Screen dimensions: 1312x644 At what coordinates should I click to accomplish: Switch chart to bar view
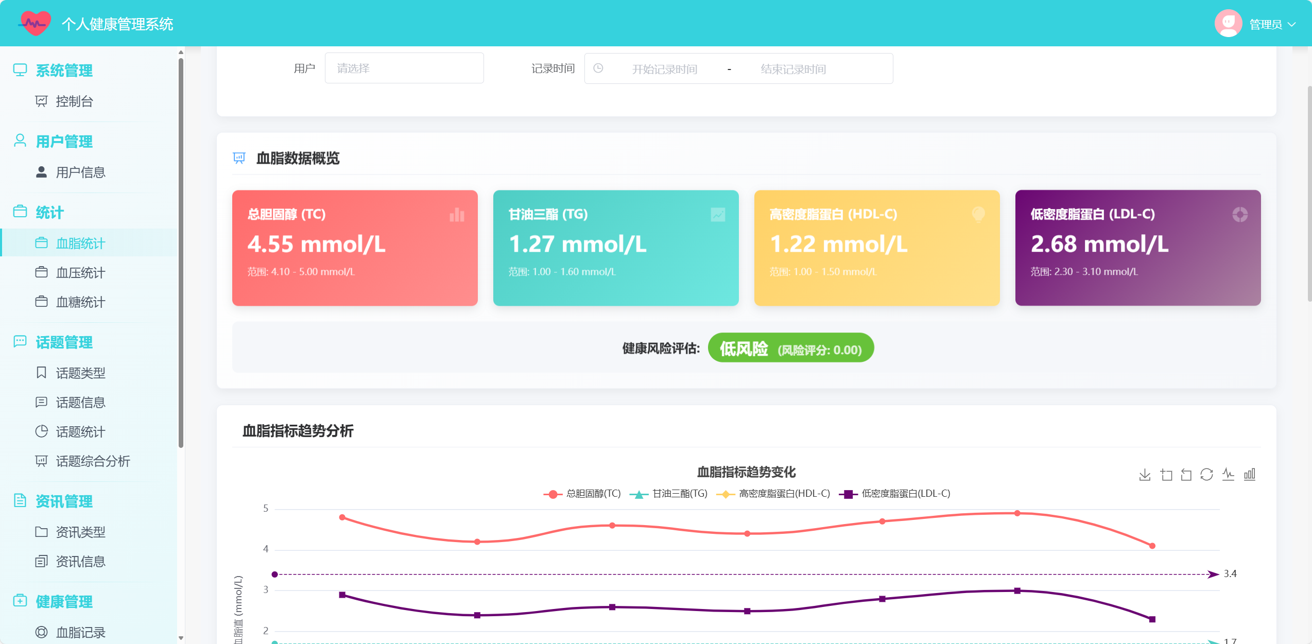[x=1250, y=475]
